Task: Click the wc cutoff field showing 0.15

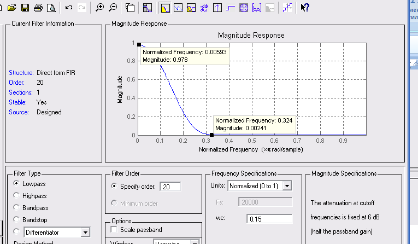Action: pyautogui.click(x=269, y=219)
